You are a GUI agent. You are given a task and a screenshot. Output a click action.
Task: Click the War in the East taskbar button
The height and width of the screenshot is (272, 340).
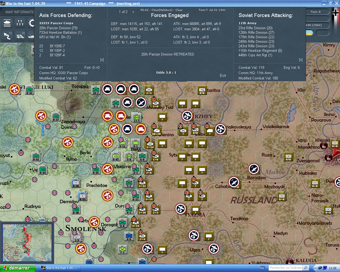tap(59, 268)
